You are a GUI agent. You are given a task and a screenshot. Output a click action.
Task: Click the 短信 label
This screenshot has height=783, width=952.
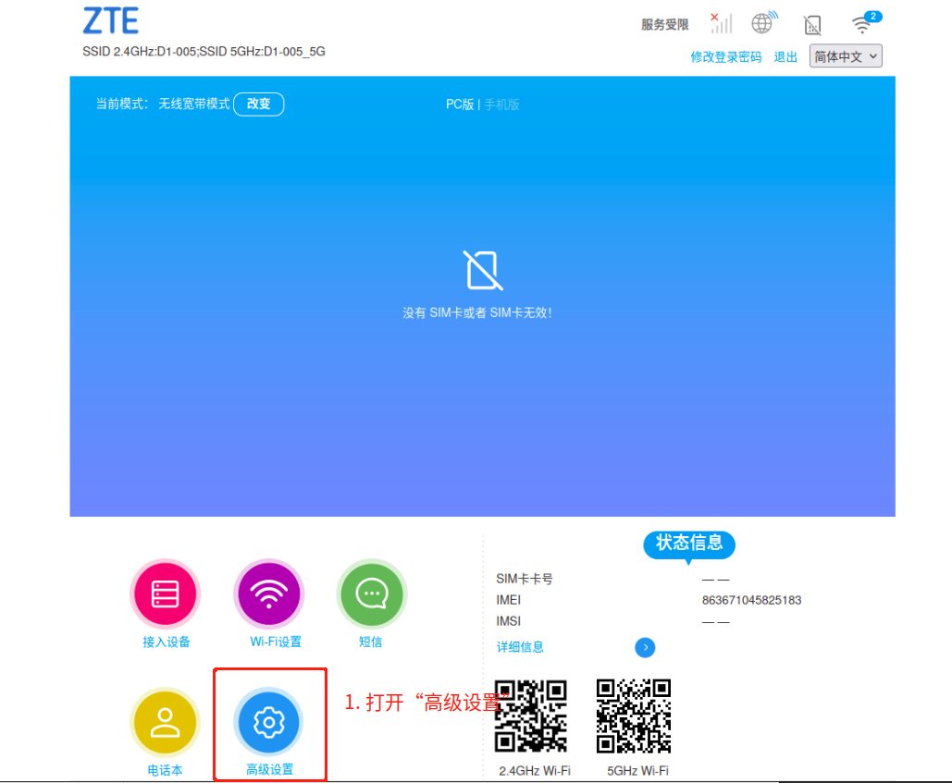pos(370,642)
